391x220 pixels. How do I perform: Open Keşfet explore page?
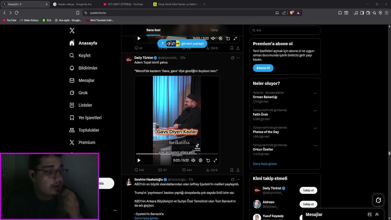pyautogui.click(x=80, y=55)
